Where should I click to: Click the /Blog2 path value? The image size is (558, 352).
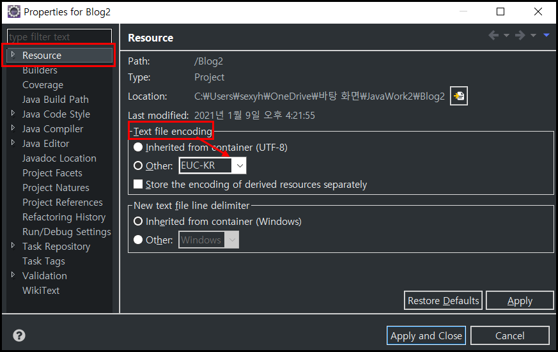208,61
